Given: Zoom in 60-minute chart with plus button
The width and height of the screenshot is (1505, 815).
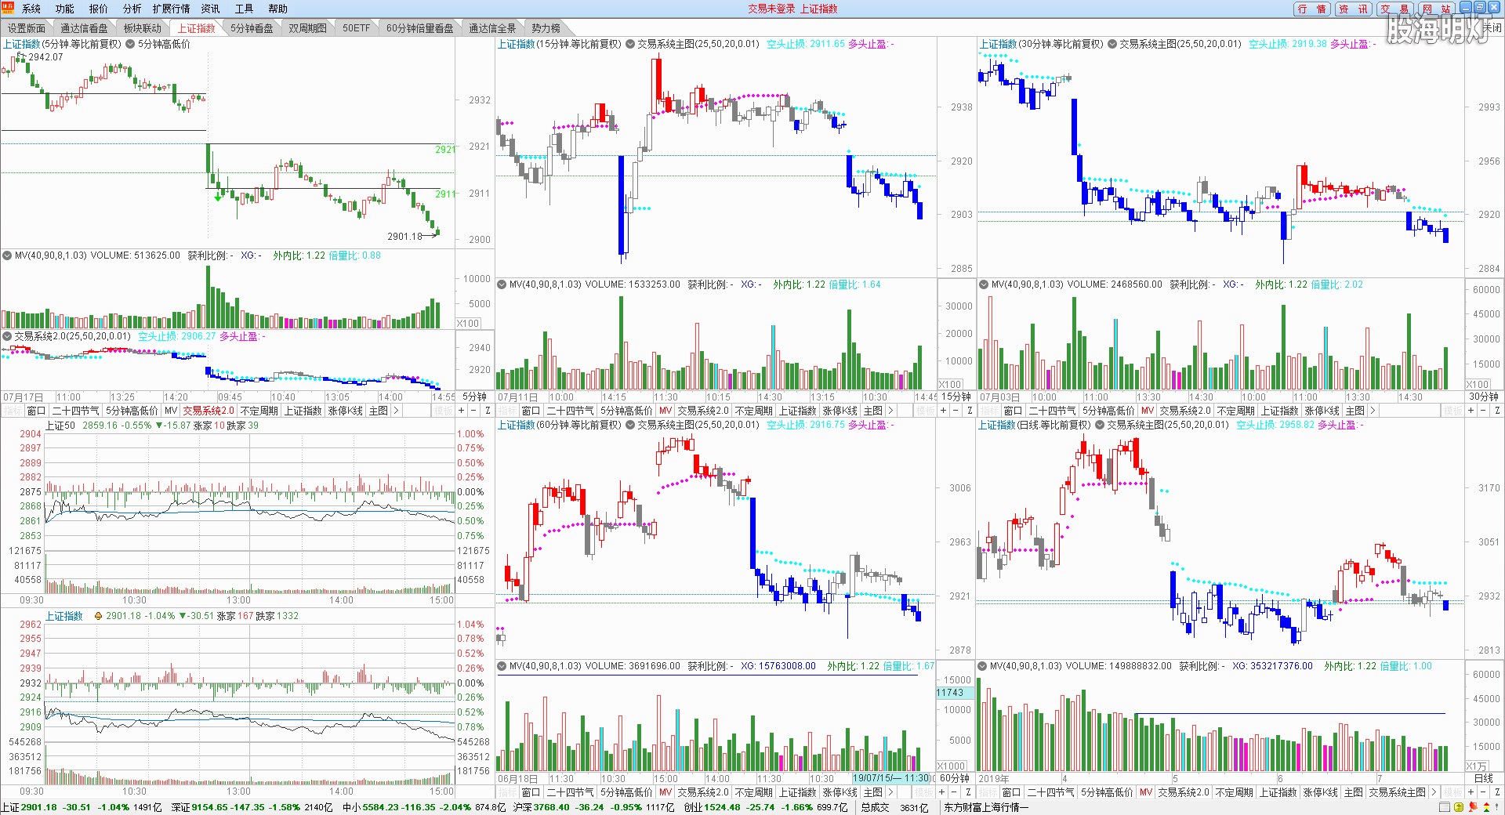Looking at the screenshot, I should point(943,792).
